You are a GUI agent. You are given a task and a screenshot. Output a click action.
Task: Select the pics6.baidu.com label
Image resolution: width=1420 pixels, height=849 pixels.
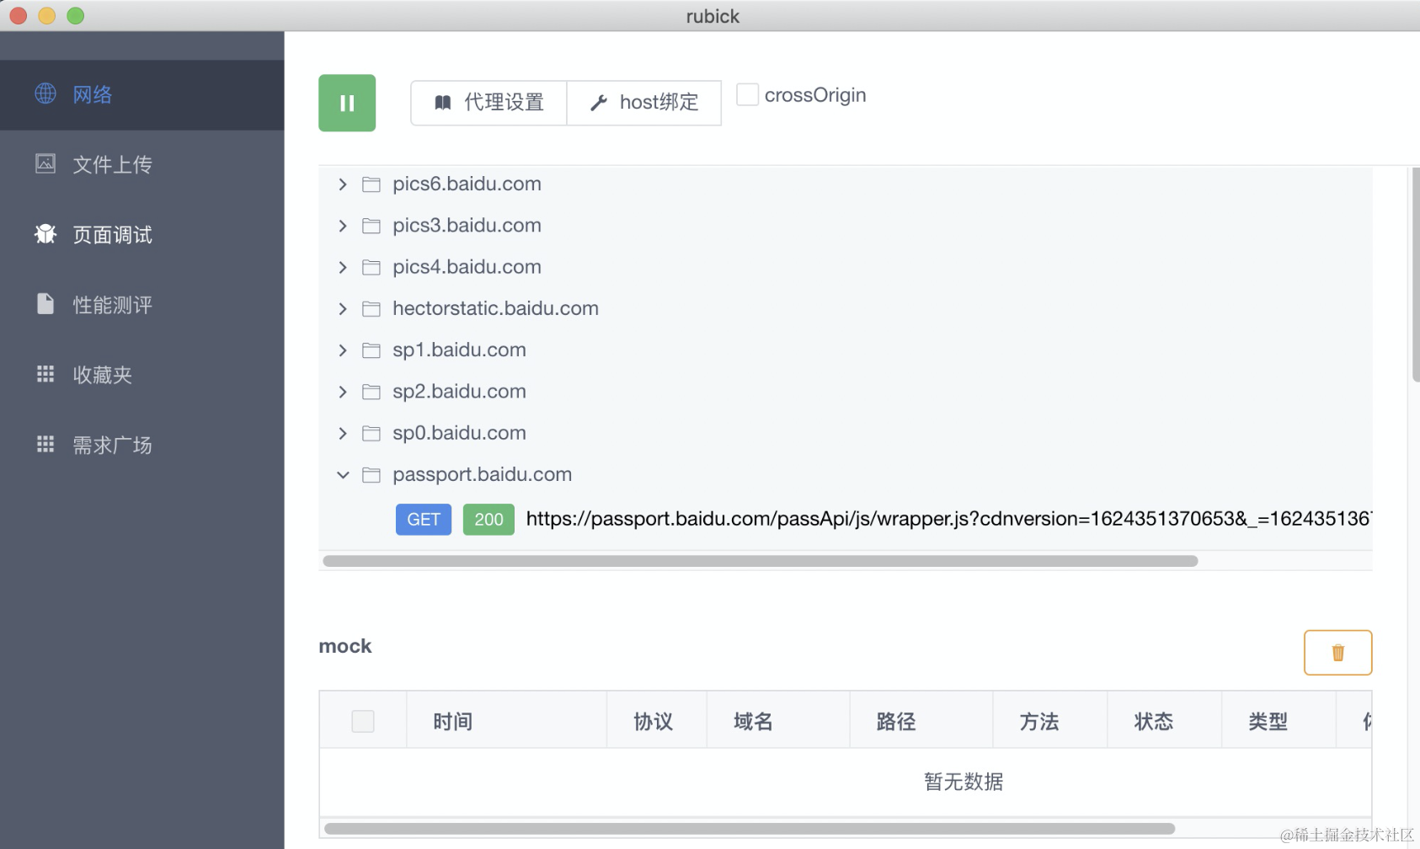(467, 184)
